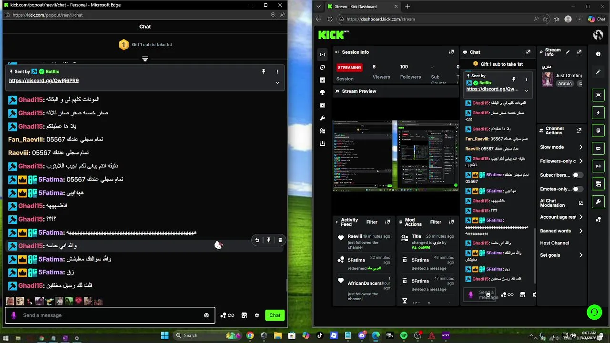Open the discord.gg link in popout chat
Image resolution: width=610 pixels, height=343 pixels.
(x=44, y=81)
